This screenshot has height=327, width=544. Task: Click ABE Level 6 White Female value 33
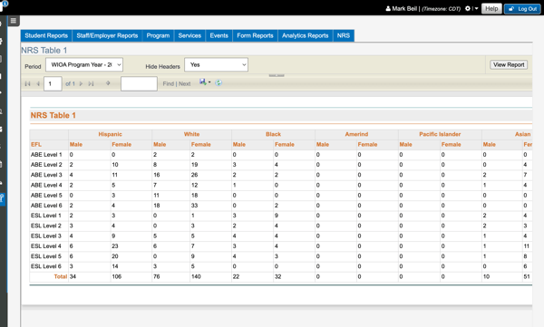click(194, 206)
